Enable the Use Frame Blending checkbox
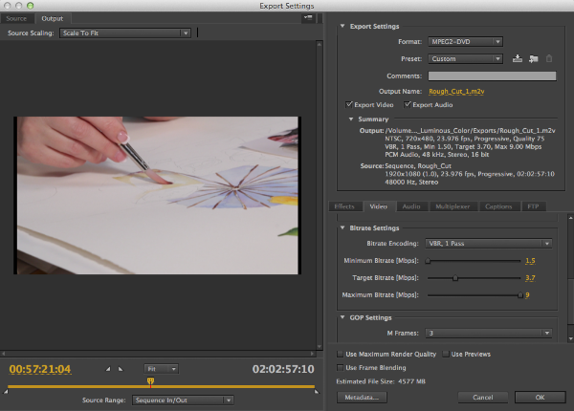The width and height of the screenshot is (574, 411). tap(340, 367)
